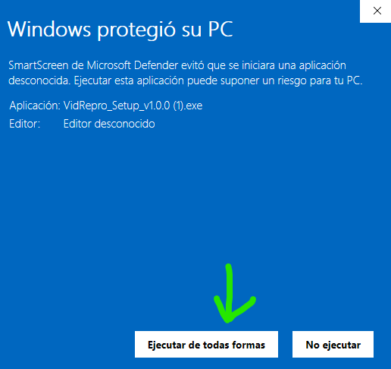Click the Editor: label

[x=25, y=124]
